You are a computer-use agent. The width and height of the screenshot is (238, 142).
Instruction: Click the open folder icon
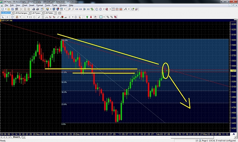(x=9, y=9)
